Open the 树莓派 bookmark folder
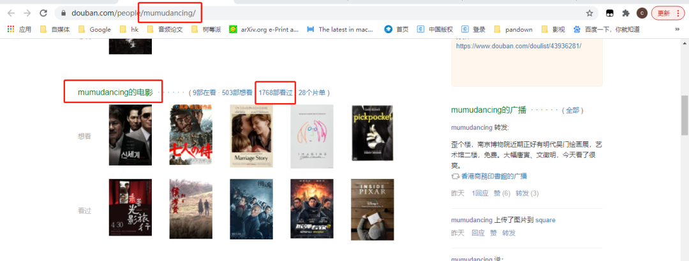This screenshot has width=689, height=261. coord(206,29)
